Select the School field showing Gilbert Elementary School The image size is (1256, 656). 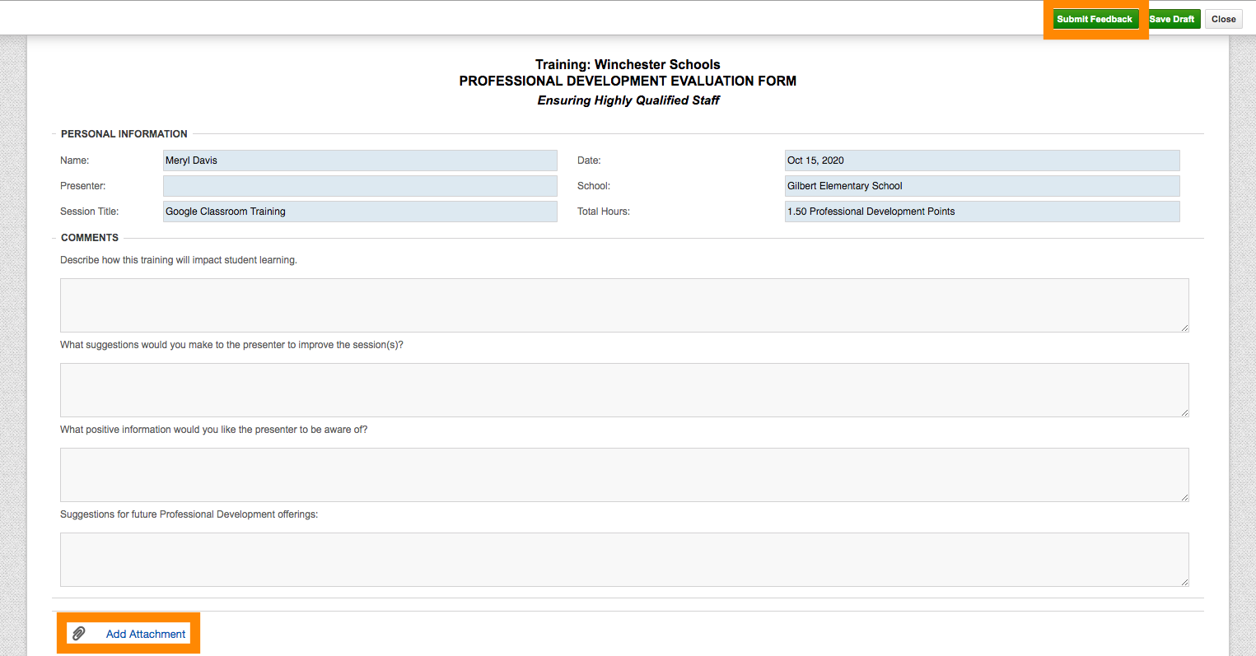982,185
